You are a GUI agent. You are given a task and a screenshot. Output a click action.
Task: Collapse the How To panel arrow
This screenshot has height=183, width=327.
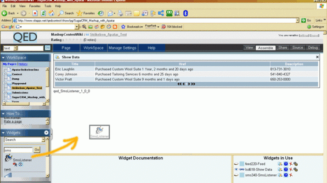(3, 113)
